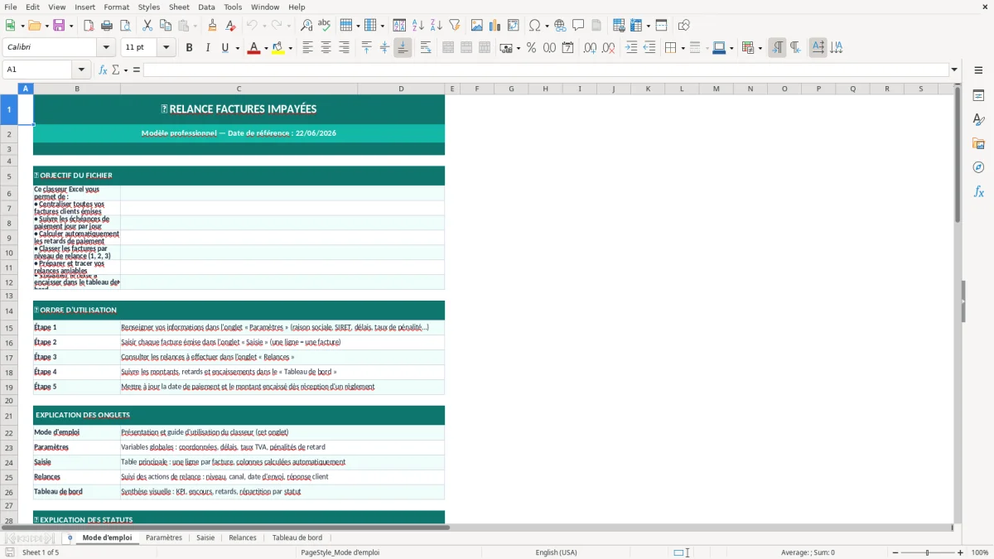Toggle Center Horizontally alignment
The image size is (994, 559).
click(x=326, y=48)
